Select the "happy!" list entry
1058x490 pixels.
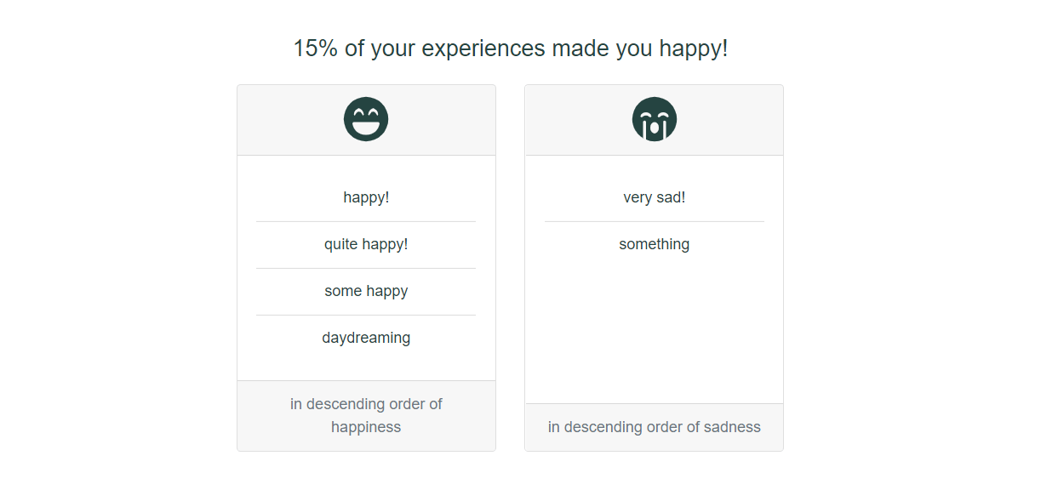click(365, 197)
